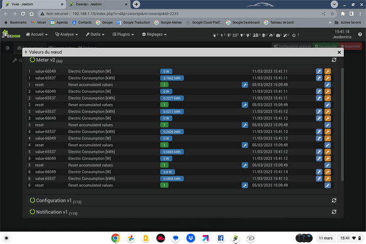Collapse the Meter v2 section
The image size is (366, 244).
[46, 60]
